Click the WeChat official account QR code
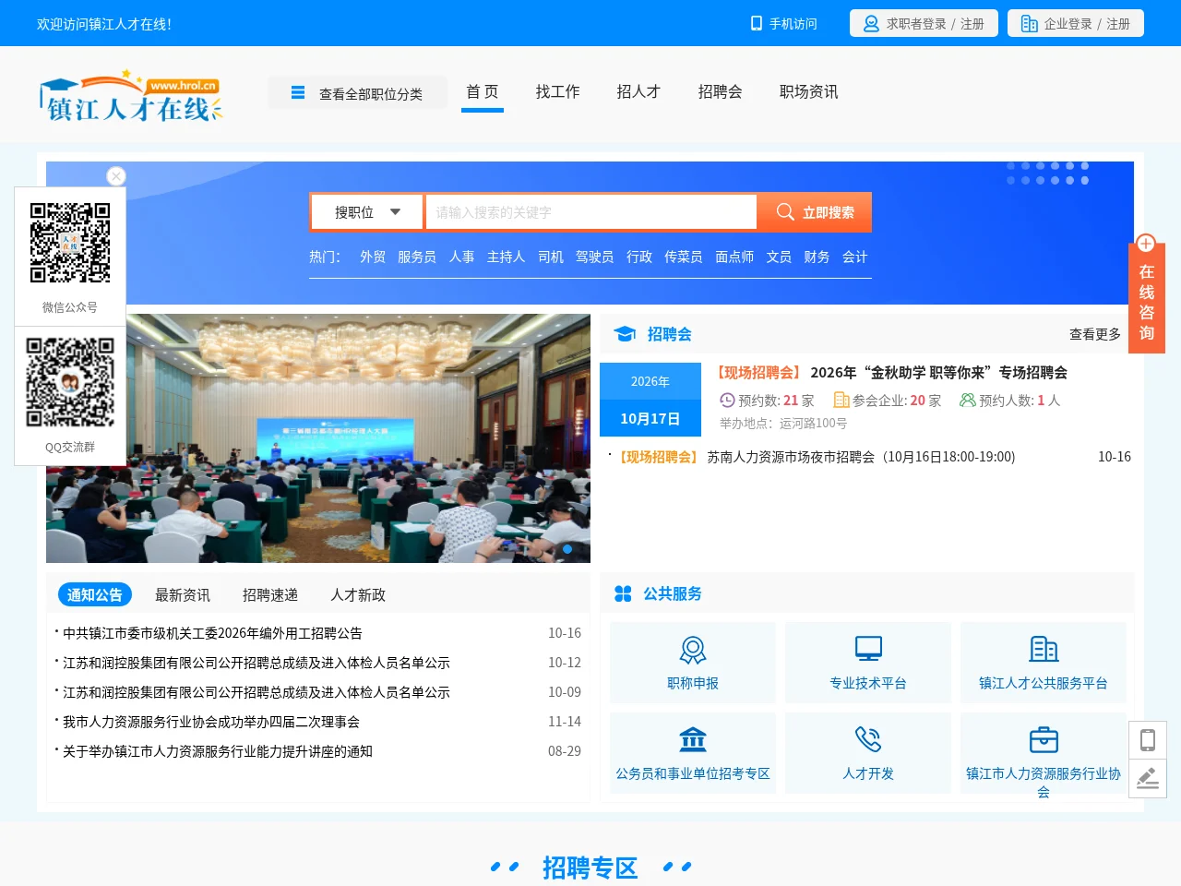Screen dimensions: 1181x886 (70, 243)
